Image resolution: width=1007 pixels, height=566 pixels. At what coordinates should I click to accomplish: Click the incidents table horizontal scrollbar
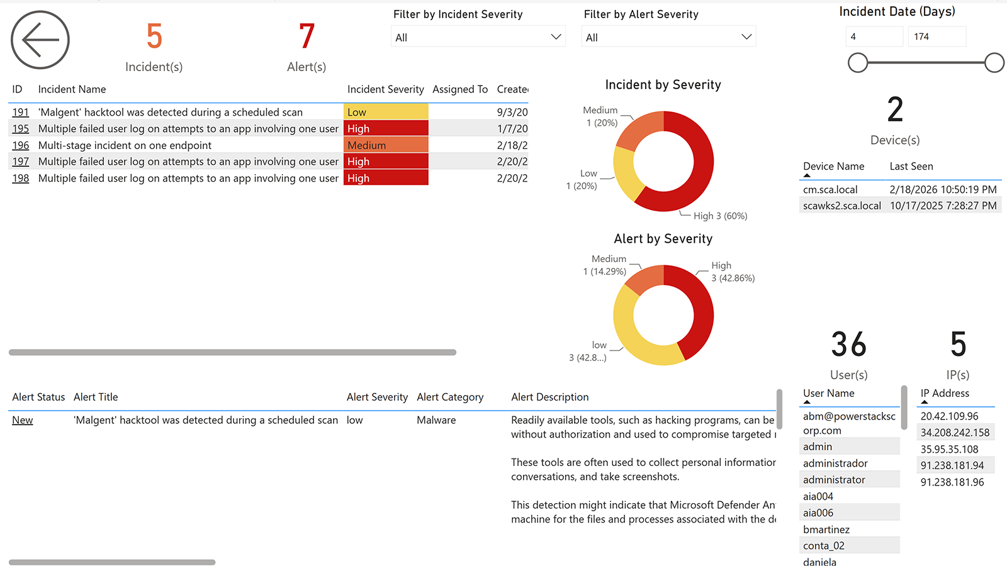(232, 352)
